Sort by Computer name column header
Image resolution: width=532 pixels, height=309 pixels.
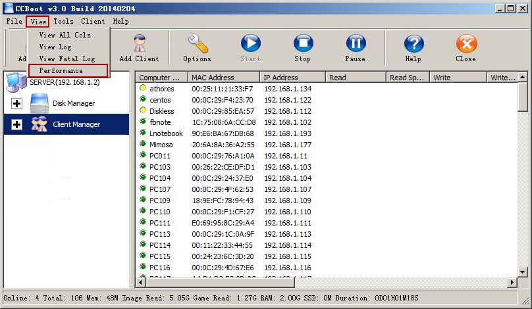click(162, 78)
